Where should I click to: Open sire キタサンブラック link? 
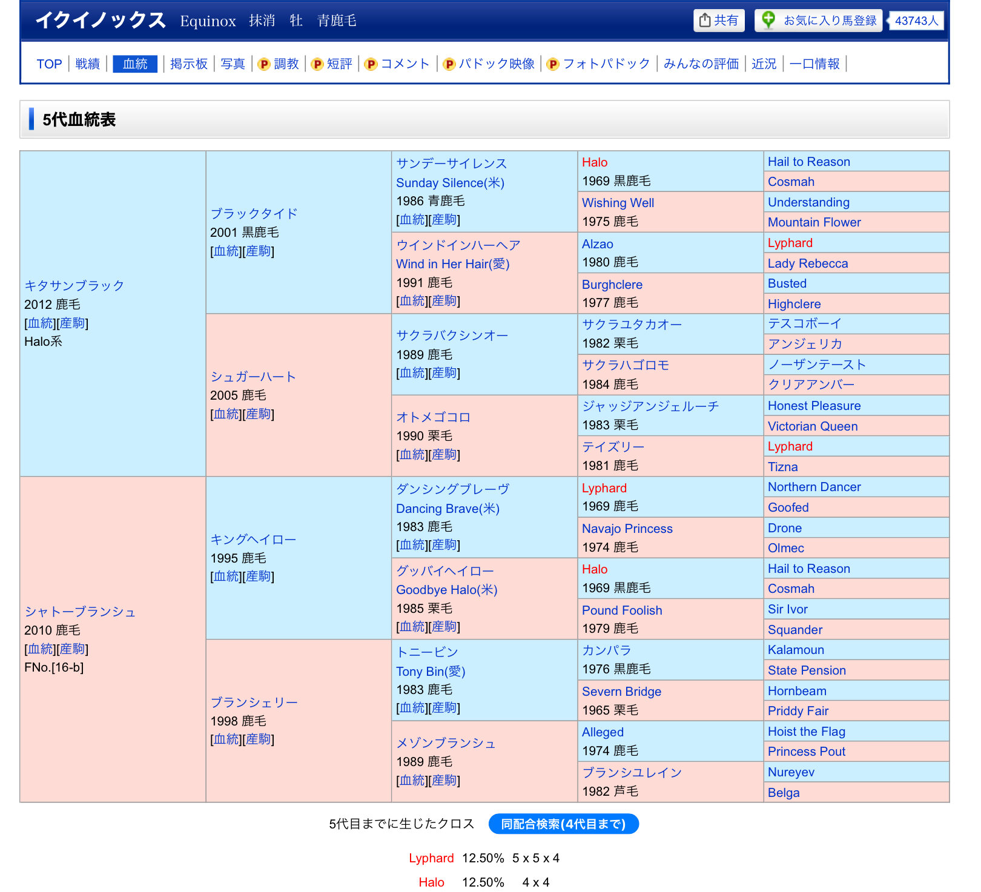(x=74, y=286)
